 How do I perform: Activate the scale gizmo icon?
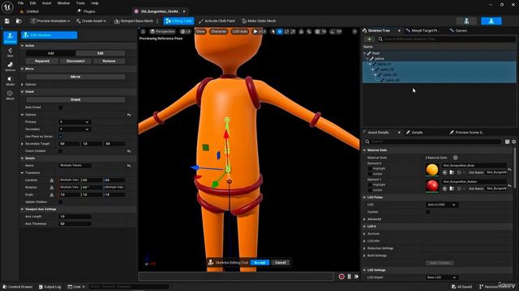pyautogui.click(x=294, y=32)
